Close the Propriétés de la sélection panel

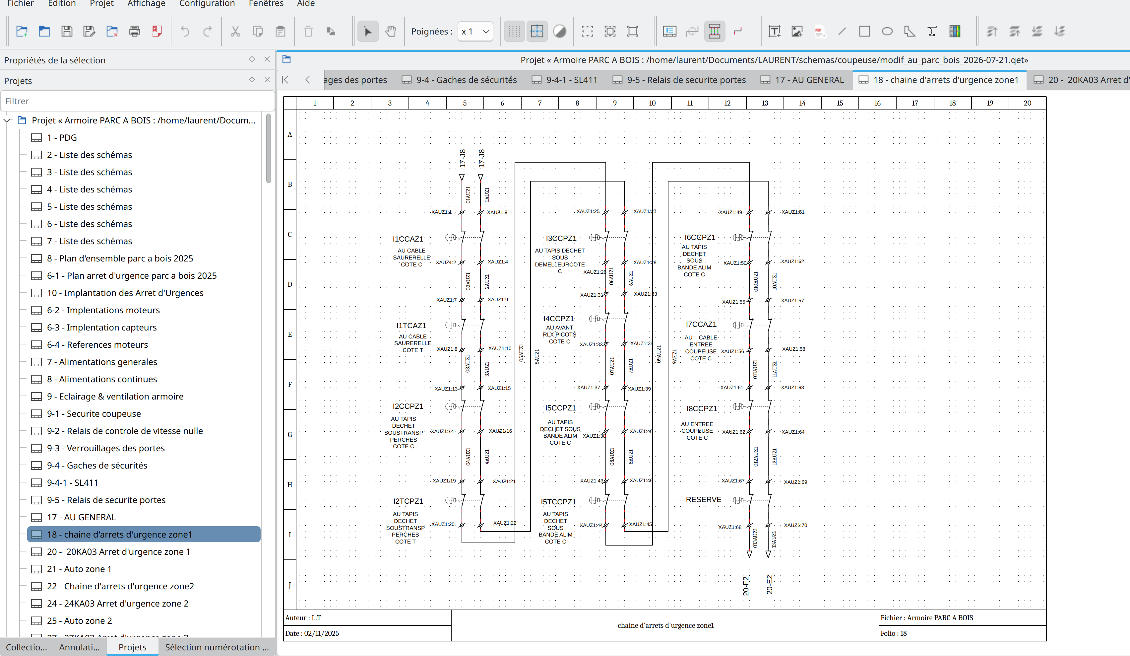(x=267, y=59)
